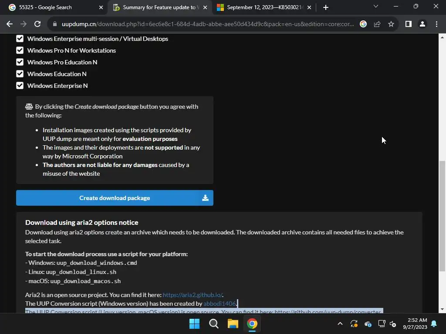Click scrollbar down arrow

[442, 309]
